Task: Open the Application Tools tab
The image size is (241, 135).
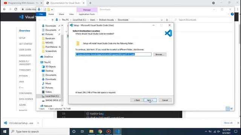Action: pyautogui.click(x=87, y=14)
